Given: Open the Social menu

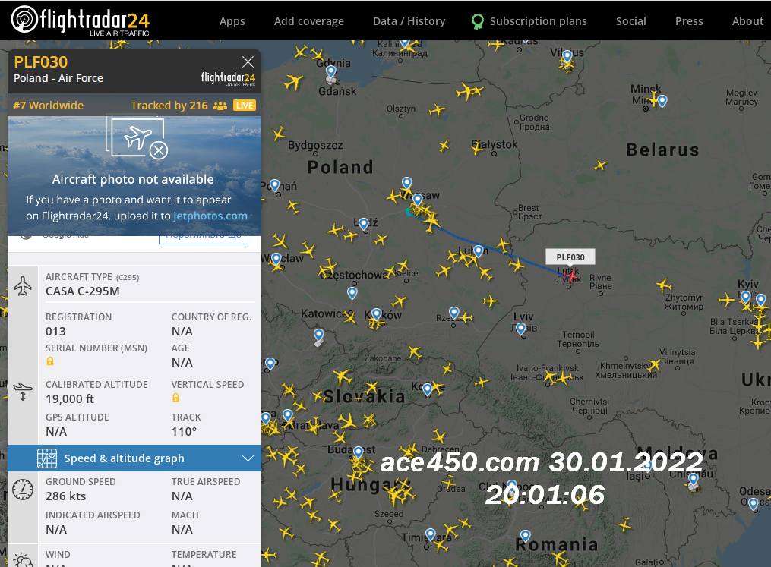Looking at the screenshot, I should (631, 21).
